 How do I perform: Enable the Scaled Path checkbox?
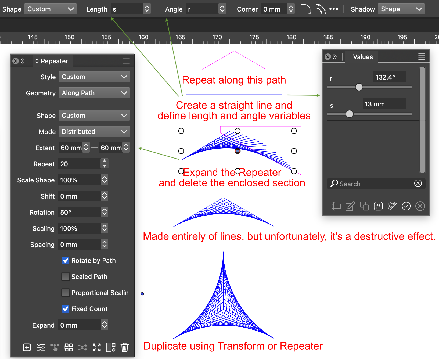(66, 277)
